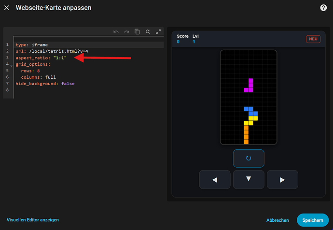Viewport: 333px width, 230px height.
Task: Open the help icon in dialog header
Action: 324,8
